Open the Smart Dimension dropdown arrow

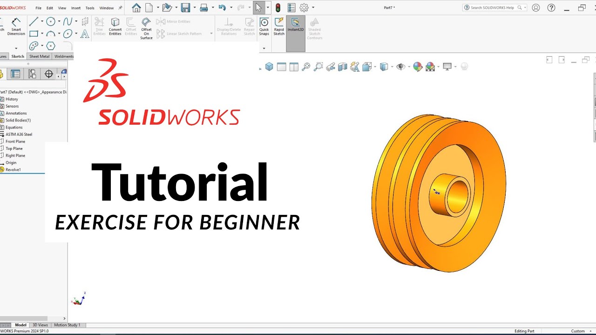coord(16,48)
